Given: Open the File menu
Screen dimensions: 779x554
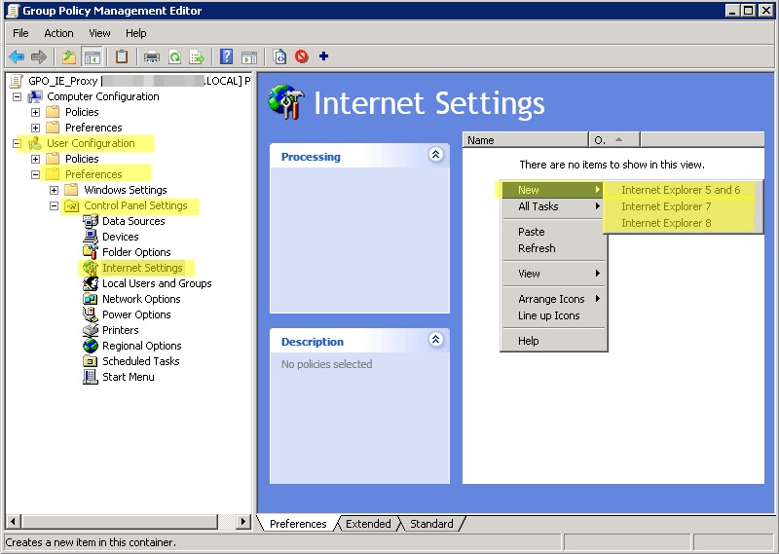Looking at the screenshot, I should 20,33.
